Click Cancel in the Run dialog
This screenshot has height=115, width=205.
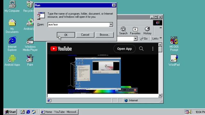click(85, 35)
